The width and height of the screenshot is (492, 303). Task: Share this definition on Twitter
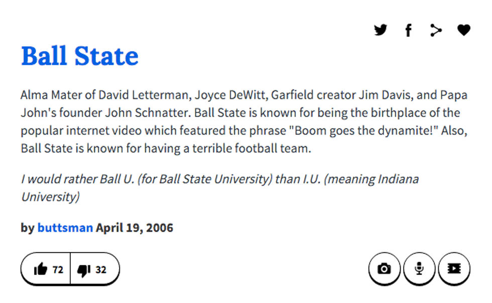(x=381, y=30)
